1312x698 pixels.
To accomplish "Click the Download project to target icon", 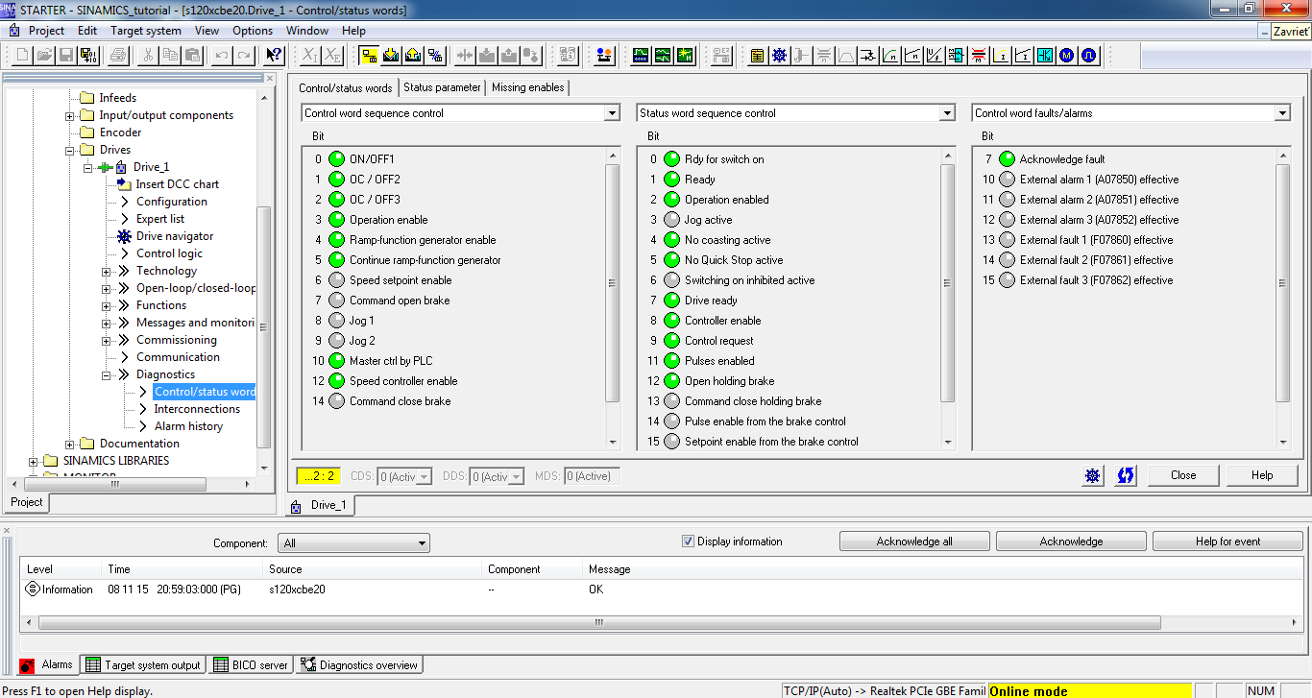I will coord(392,56).
